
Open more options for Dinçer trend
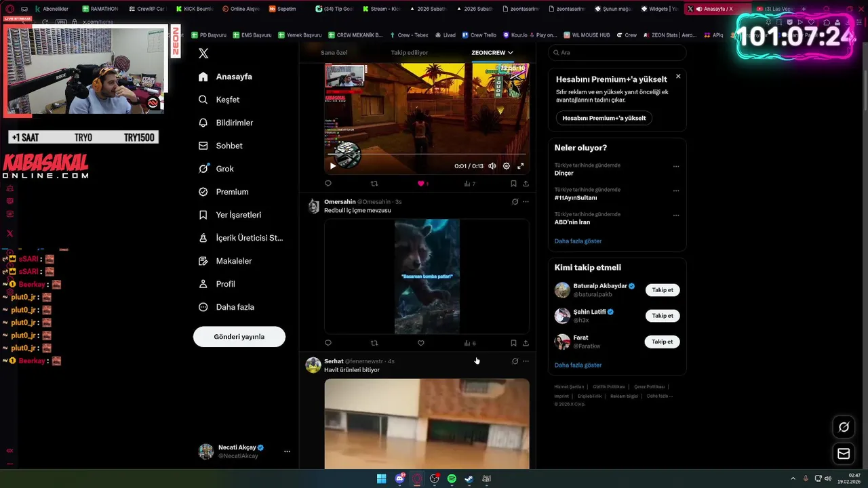(x=676, y=166)
